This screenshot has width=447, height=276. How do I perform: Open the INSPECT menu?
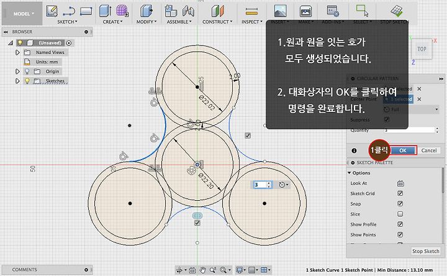tap(252, 22)
